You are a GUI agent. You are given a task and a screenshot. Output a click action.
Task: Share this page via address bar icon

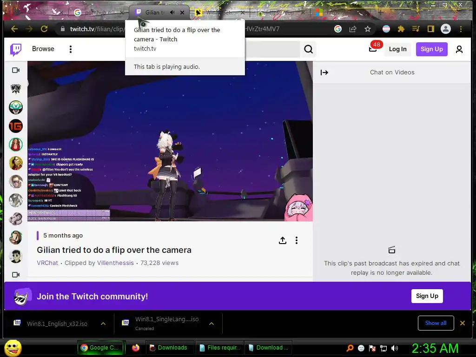353,29
